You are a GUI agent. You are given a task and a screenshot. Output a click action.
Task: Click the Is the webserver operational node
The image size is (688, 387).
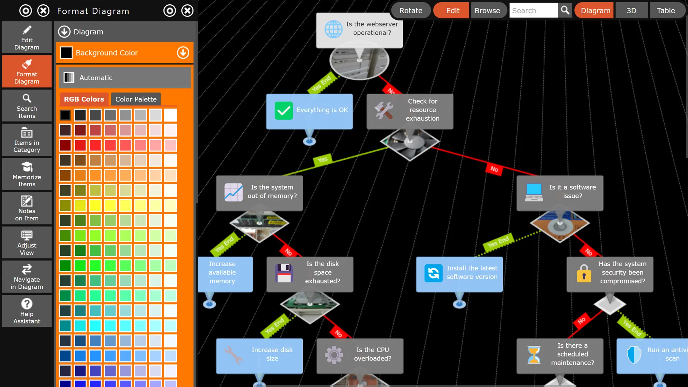point(359,30)
